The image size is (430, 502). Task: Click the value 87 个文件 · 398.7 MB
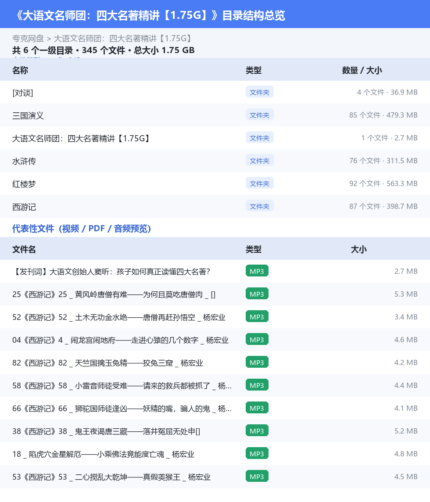click(383, 207)
